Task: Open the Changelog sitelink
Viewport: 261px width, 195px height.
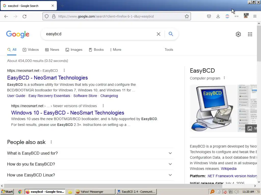Action: 109,96
